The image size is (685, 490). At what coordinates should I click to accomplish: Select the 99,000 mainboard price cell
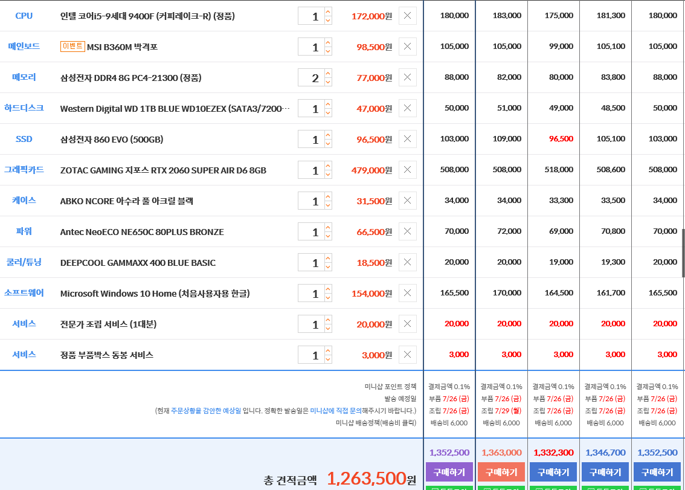(x=561, y=47)
